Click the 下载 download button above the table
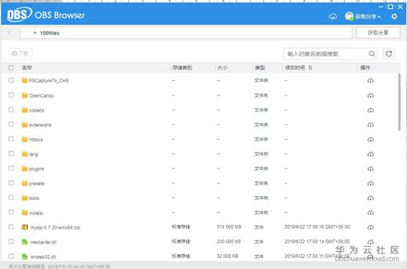Image resolution: width=407 pixels, height=269 pixels. (x=21, y=54)
